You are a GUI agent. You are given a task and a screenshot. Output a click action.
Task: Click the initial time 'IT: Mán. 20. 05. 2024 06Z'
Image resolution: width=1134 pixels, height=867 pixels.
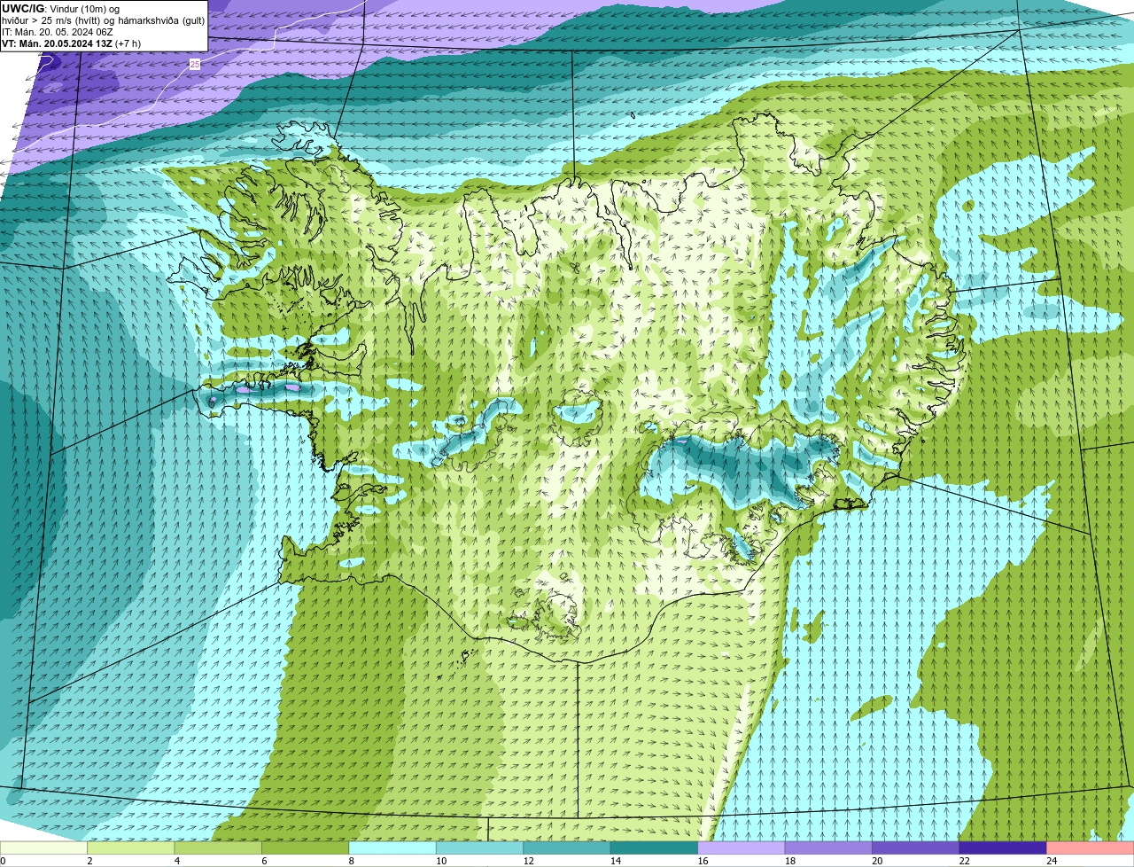click(x=57, y=32)
